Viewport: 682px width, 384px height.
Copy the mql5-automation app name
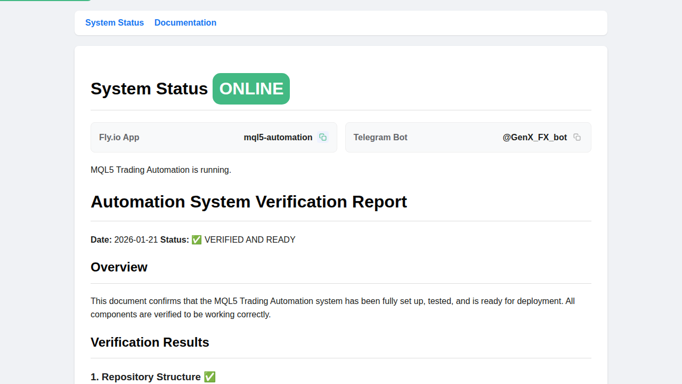pyautogui.click(x=323, y=137)
